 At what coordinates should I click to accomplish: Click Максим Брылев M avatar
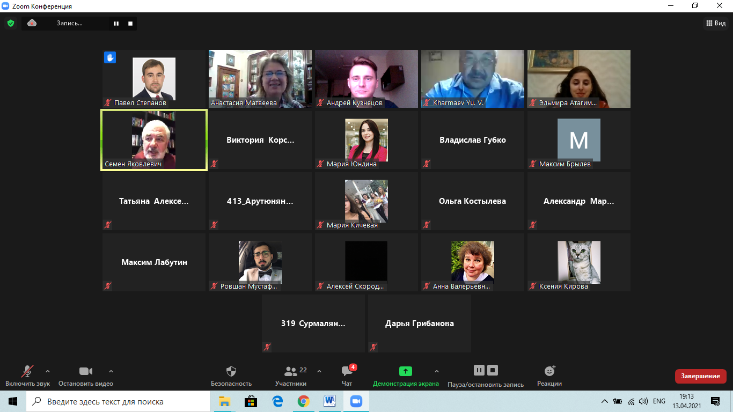click(x=579, y=140)
